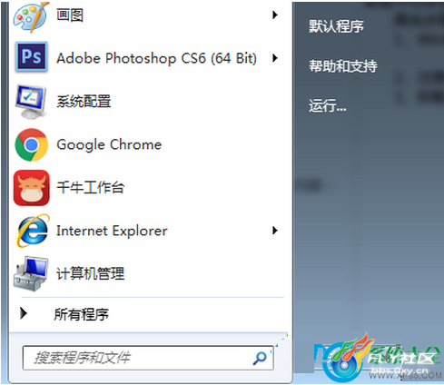This screenshot has height=385, width=444.
Task: Select 运行... to open Run dialog
Action: [x=328, y=106]
